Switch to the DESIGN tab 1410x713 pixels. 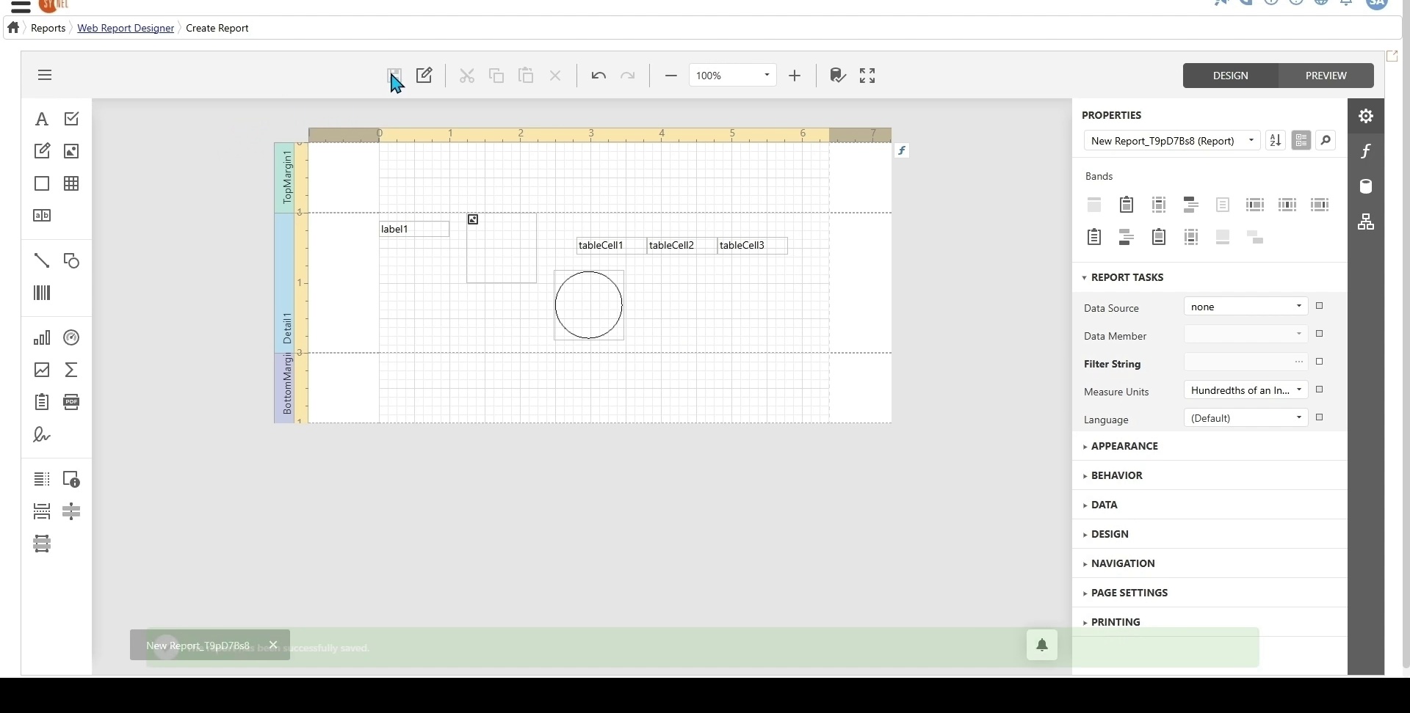point(1231,76)
